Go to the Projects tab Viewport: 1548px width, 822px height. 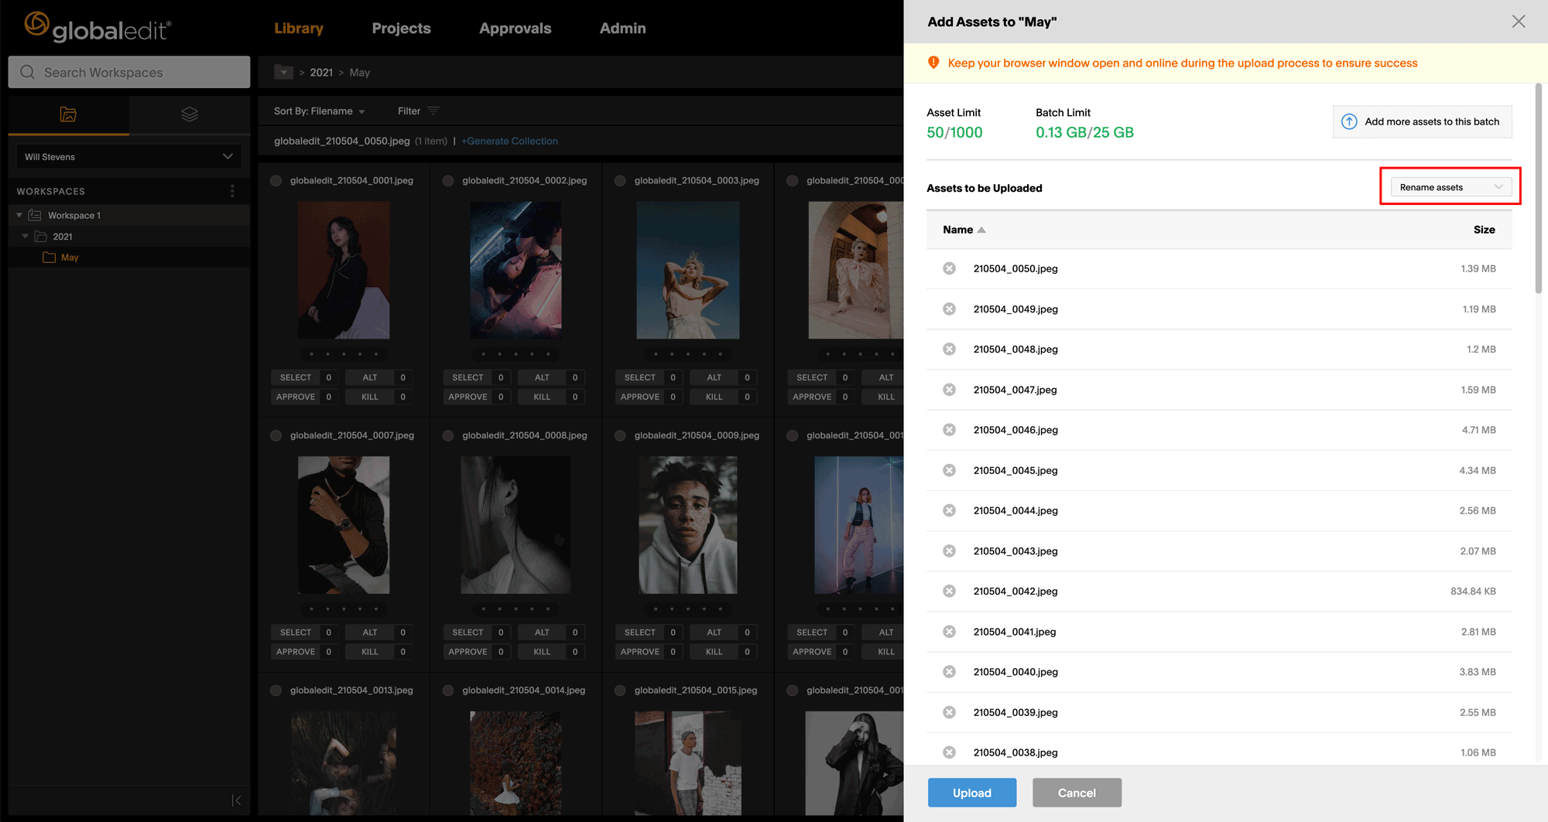[x=401, y=29]
